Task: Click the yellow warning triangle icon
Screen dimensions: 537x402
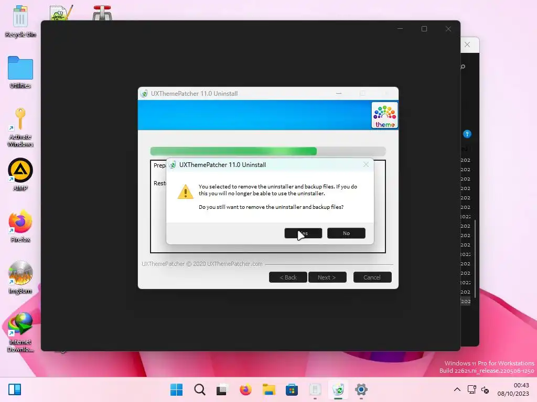Action: 185,192
